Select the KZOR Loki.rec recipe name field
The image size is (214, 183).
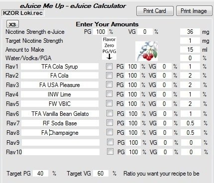pyautogui.click(x=23, y=13)
